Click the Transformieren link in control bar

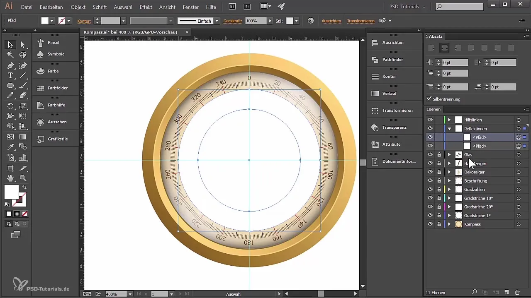360,21
